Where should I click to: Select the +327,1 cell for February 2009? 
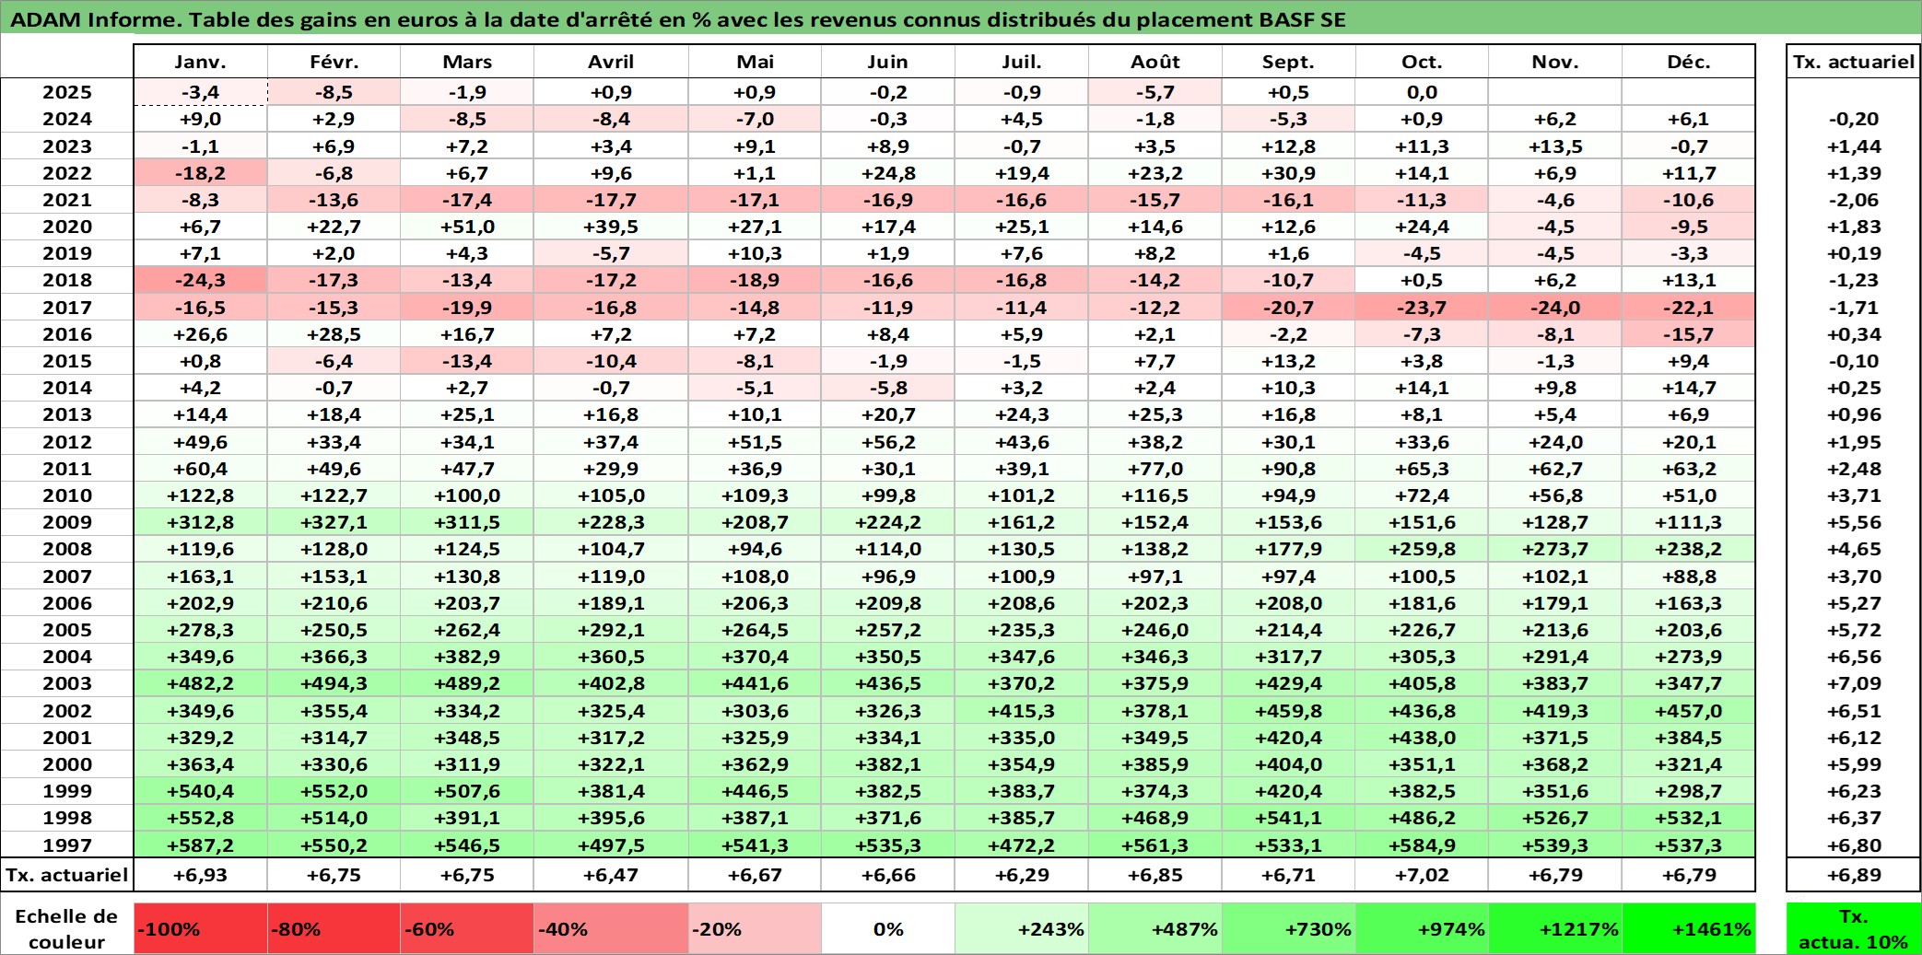click(x=334, y=522)
